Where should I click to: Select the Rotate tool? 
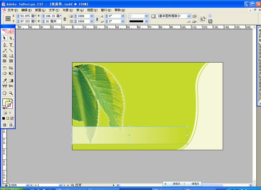pos(5,68)
